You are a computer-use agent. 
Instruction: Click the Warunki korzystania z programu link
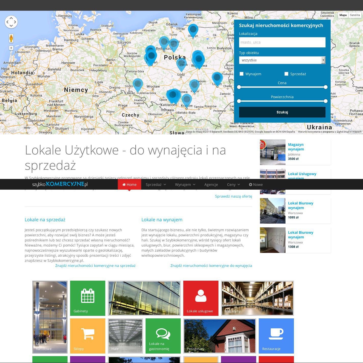point(316,132)
